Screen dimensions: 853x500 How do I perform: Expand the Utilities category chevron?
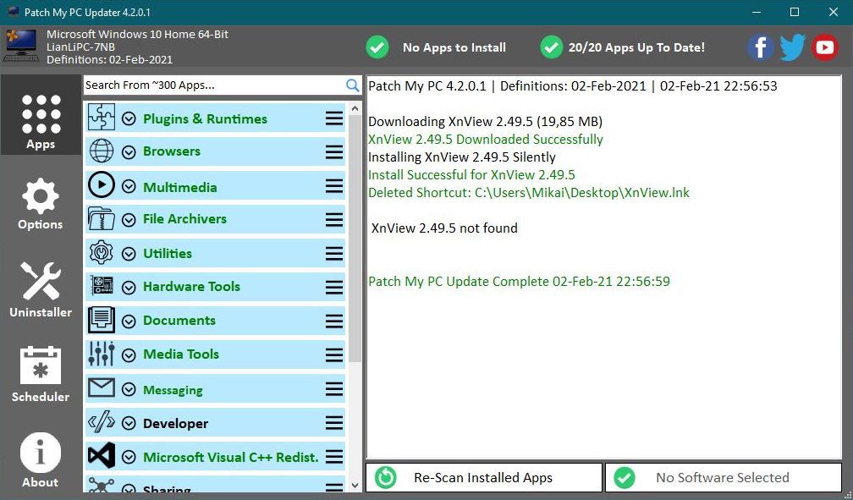click(129, 254)
